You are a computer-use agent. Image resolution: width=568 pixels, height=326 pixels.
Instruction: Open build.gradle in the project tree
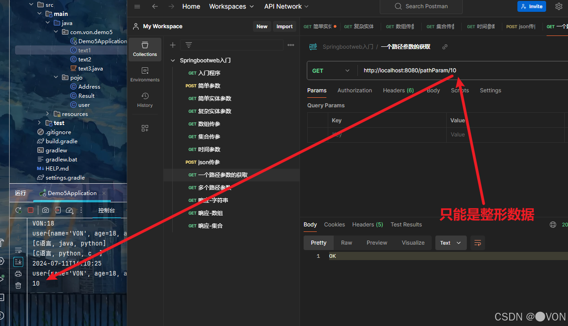click(x=62, y=141)
